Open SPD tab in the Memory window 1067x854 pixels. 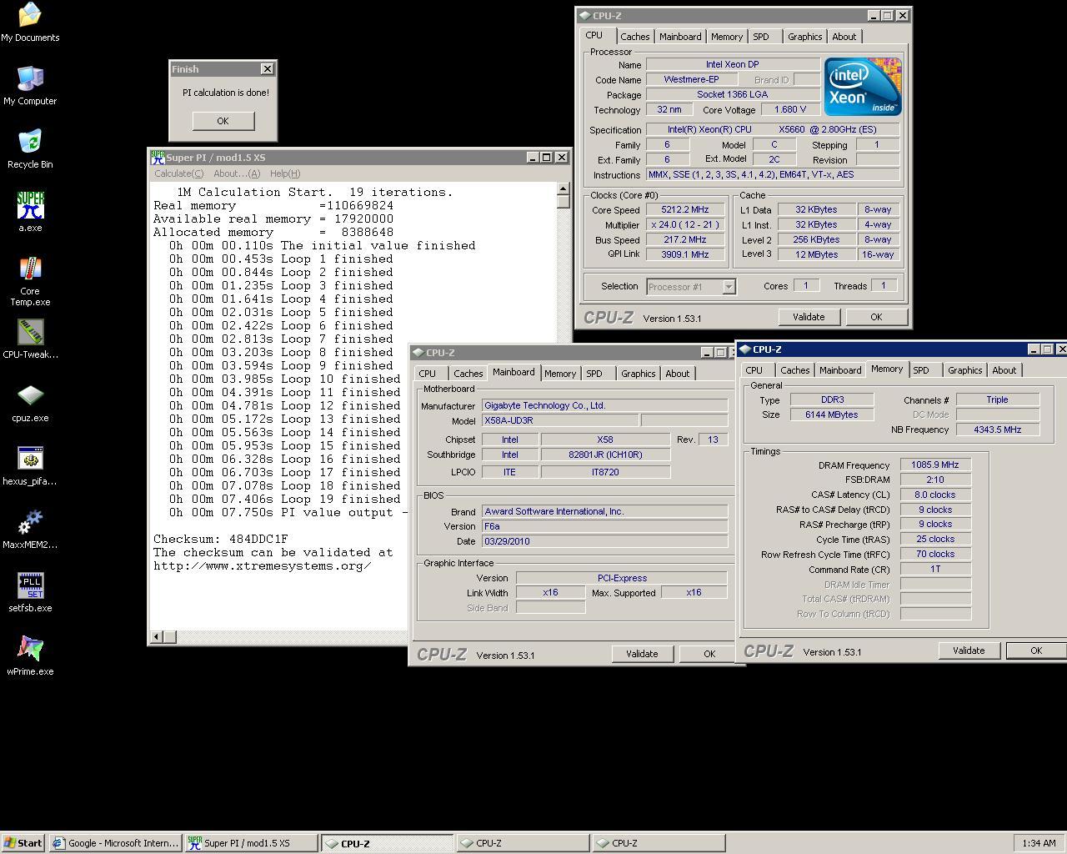pos(921,370)
